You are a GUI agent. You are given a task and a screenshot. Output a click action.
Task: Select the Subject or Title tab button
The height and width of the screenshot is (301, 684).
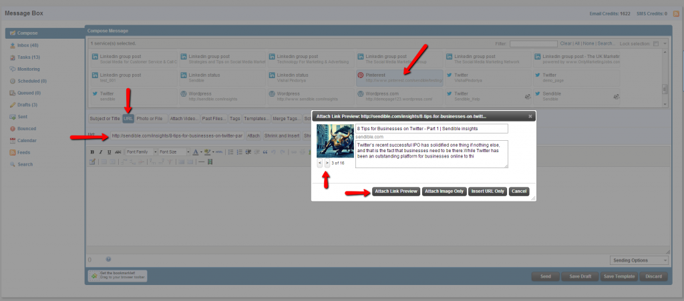pos(105,119)
